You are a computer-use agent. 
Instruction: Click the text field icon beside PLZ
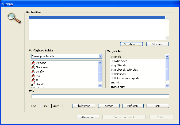click(33, 76)
